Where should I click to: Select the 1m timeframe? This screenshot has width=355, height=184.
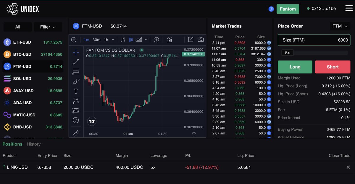click(86, 40)
